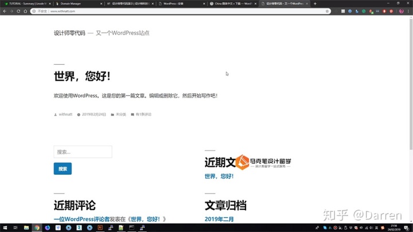Click into the 搜索… search field
Image resolution: width=413 pixels, height=232 pixels.
pyautogui.click(x=83, y=152)
